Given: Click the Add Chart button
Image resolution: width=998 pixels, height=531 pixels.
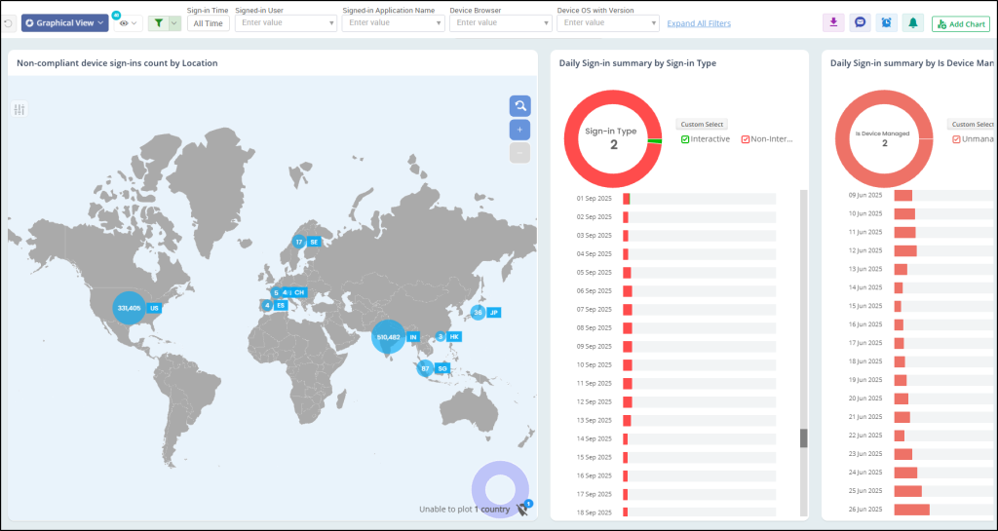Looking at the screenshot, I should pos(961,24).
